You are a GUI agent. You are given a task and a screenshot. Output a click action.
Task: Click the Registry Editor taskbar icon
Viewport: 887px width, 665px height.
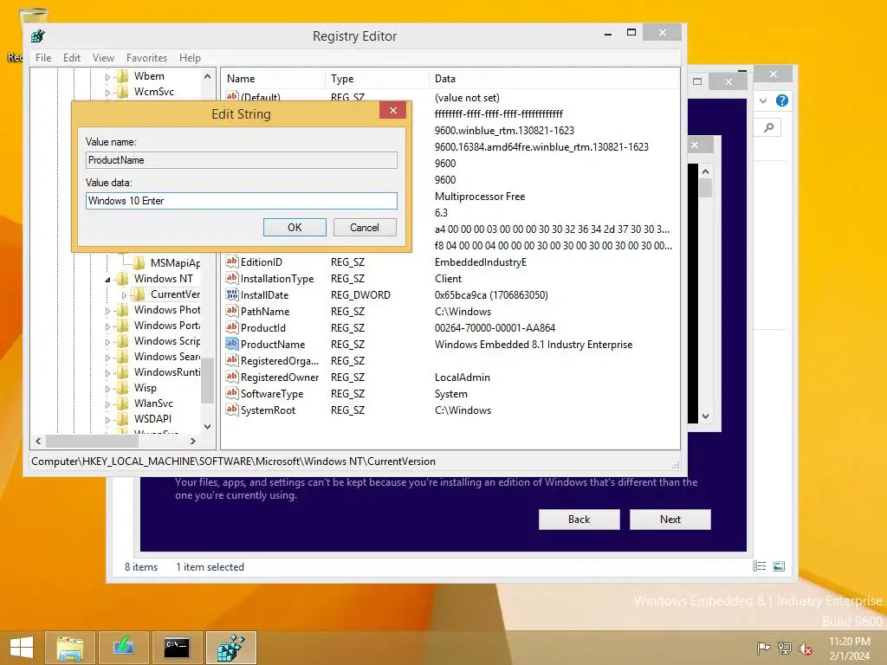point(230,648)
